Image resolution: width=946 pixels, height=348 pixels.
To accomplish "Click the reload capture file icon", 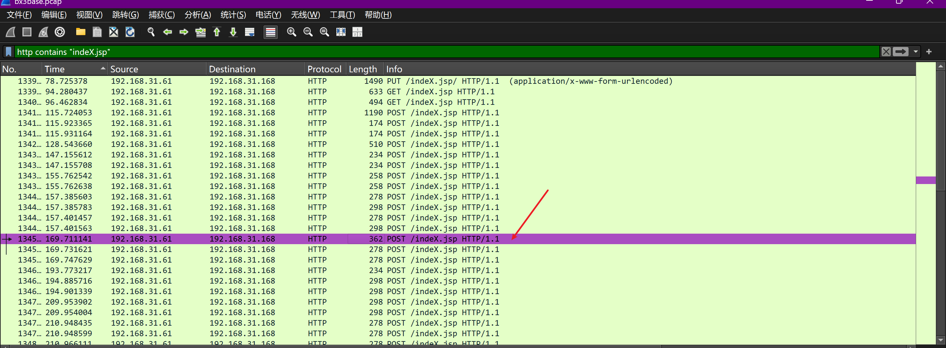I will point(130,32).
